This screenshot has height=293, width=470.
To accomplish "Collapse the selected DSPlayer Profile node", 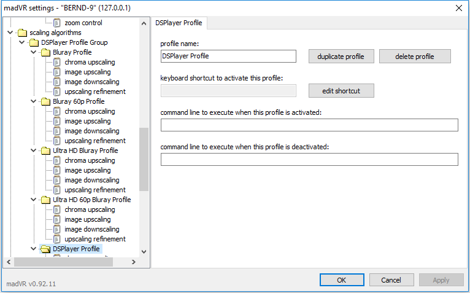I will point(34,249).
